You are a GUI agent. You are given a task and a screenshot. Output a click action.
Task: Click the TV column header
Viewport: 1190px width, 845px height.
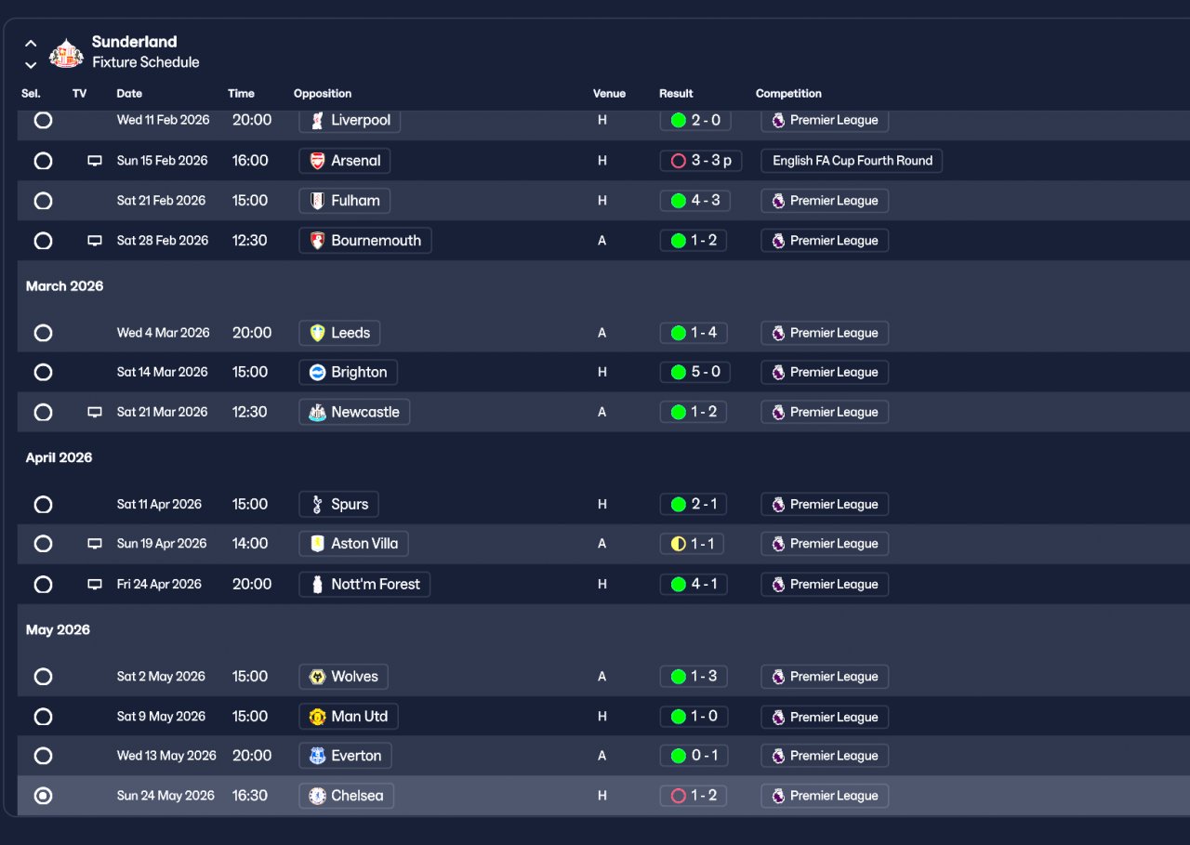click(x=80, y=94)
